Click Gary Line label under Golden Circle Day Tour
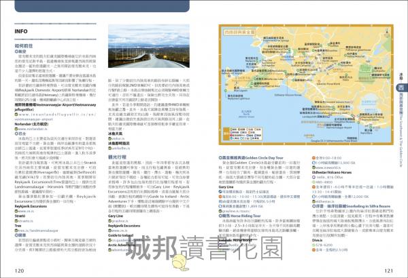 pos(226,187)
